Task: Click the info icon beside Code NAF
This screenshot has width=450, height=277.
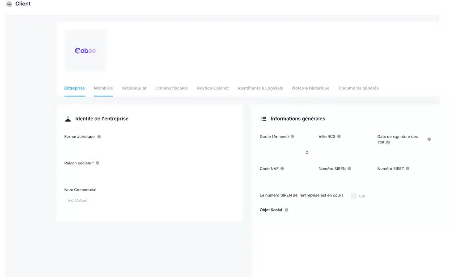Action: coord(282,169)
